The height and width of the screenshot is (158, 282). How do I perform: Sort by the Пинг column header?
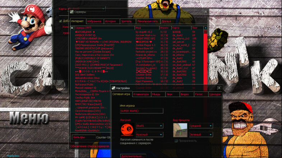[x=197, y=28]
